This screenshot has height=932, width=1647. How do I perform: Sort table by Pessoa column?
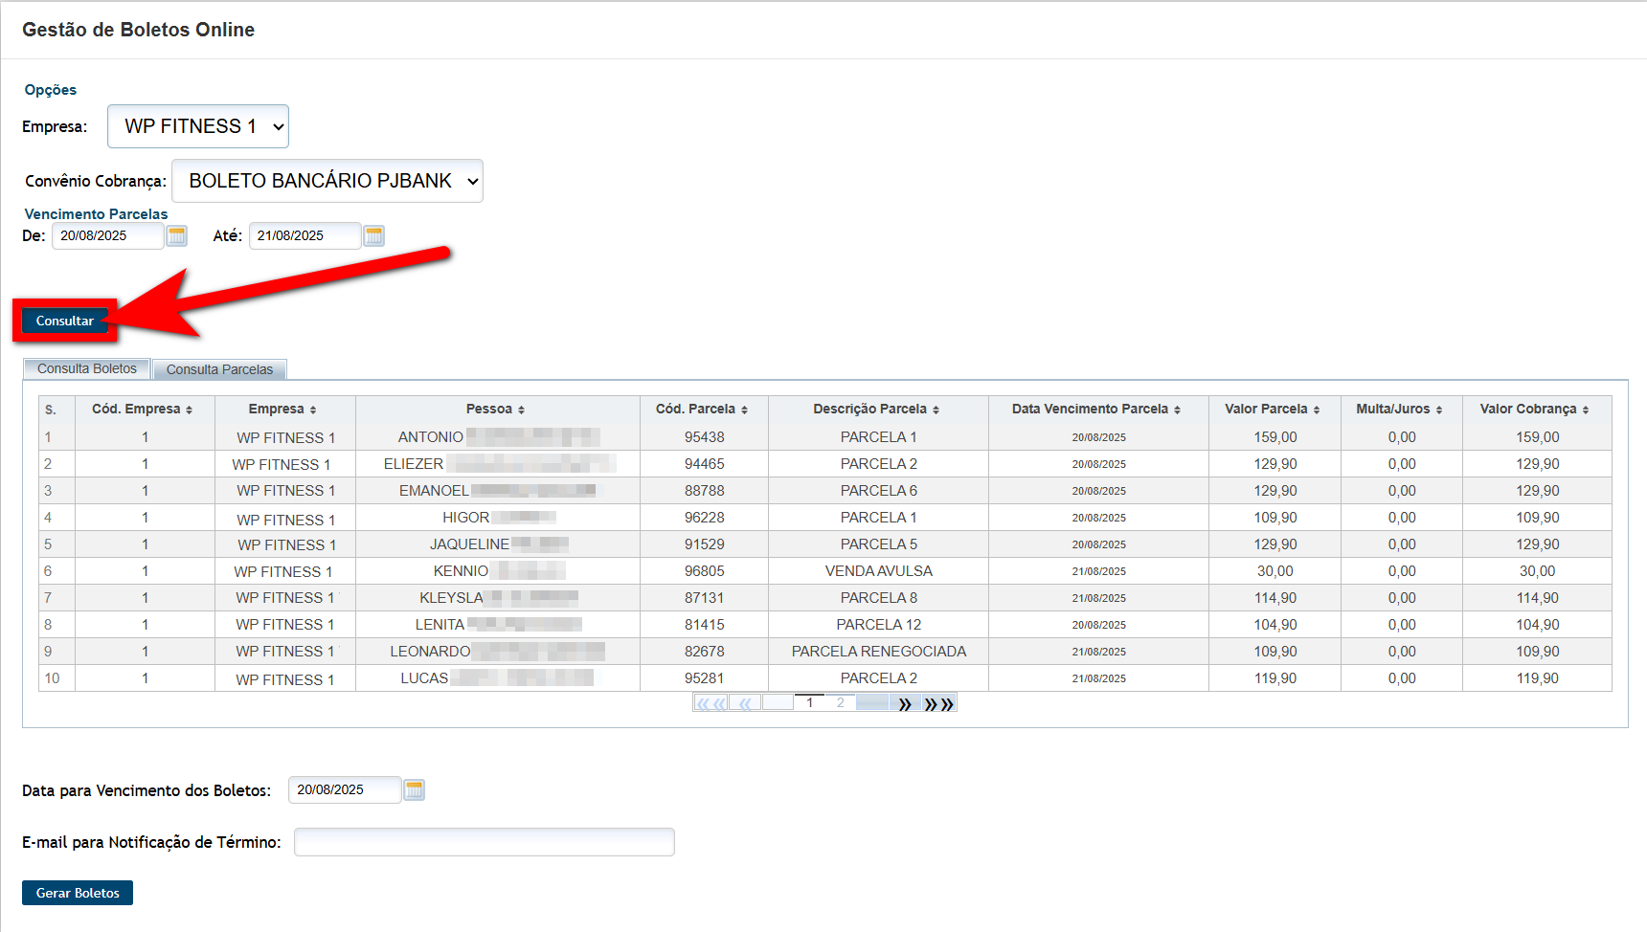click(496, 409)
